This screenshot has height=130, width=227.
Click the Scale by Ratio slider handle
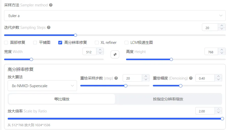point(222,119)
